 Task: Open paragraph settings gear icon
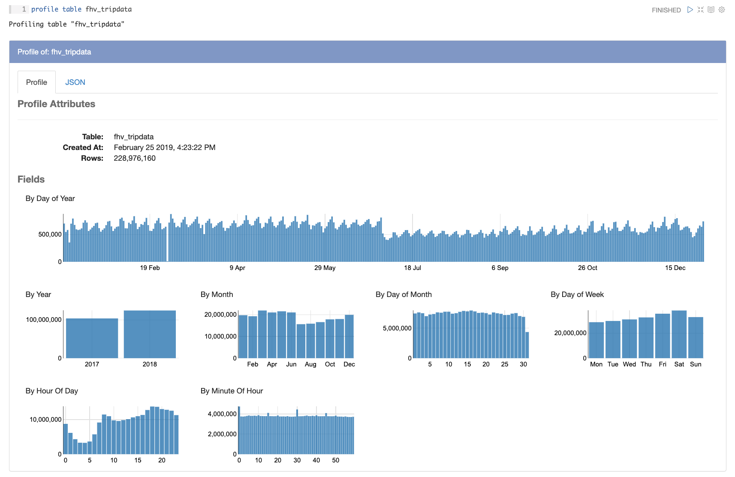(722, 9)
